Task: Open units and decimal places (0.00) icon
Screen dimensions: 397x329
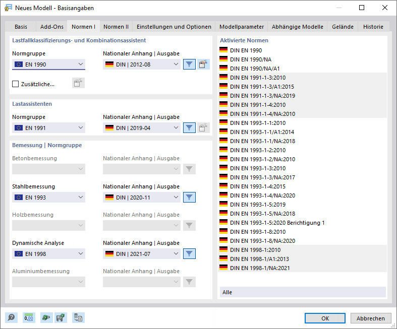Action: point(29,317)
